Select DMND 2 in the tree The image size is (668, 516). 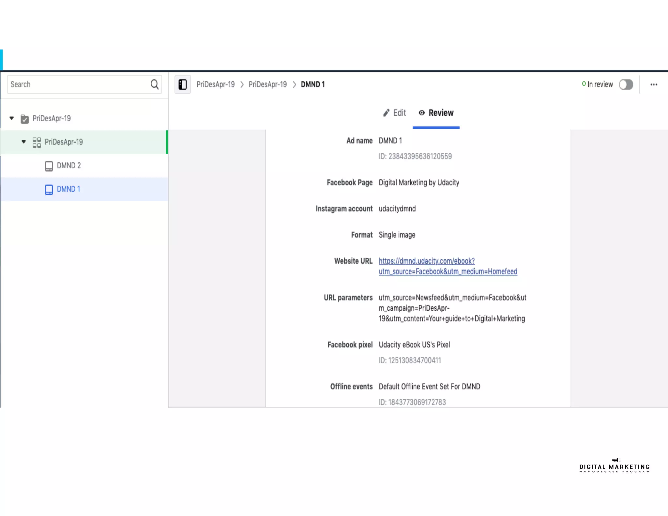(x=69, y=166)
